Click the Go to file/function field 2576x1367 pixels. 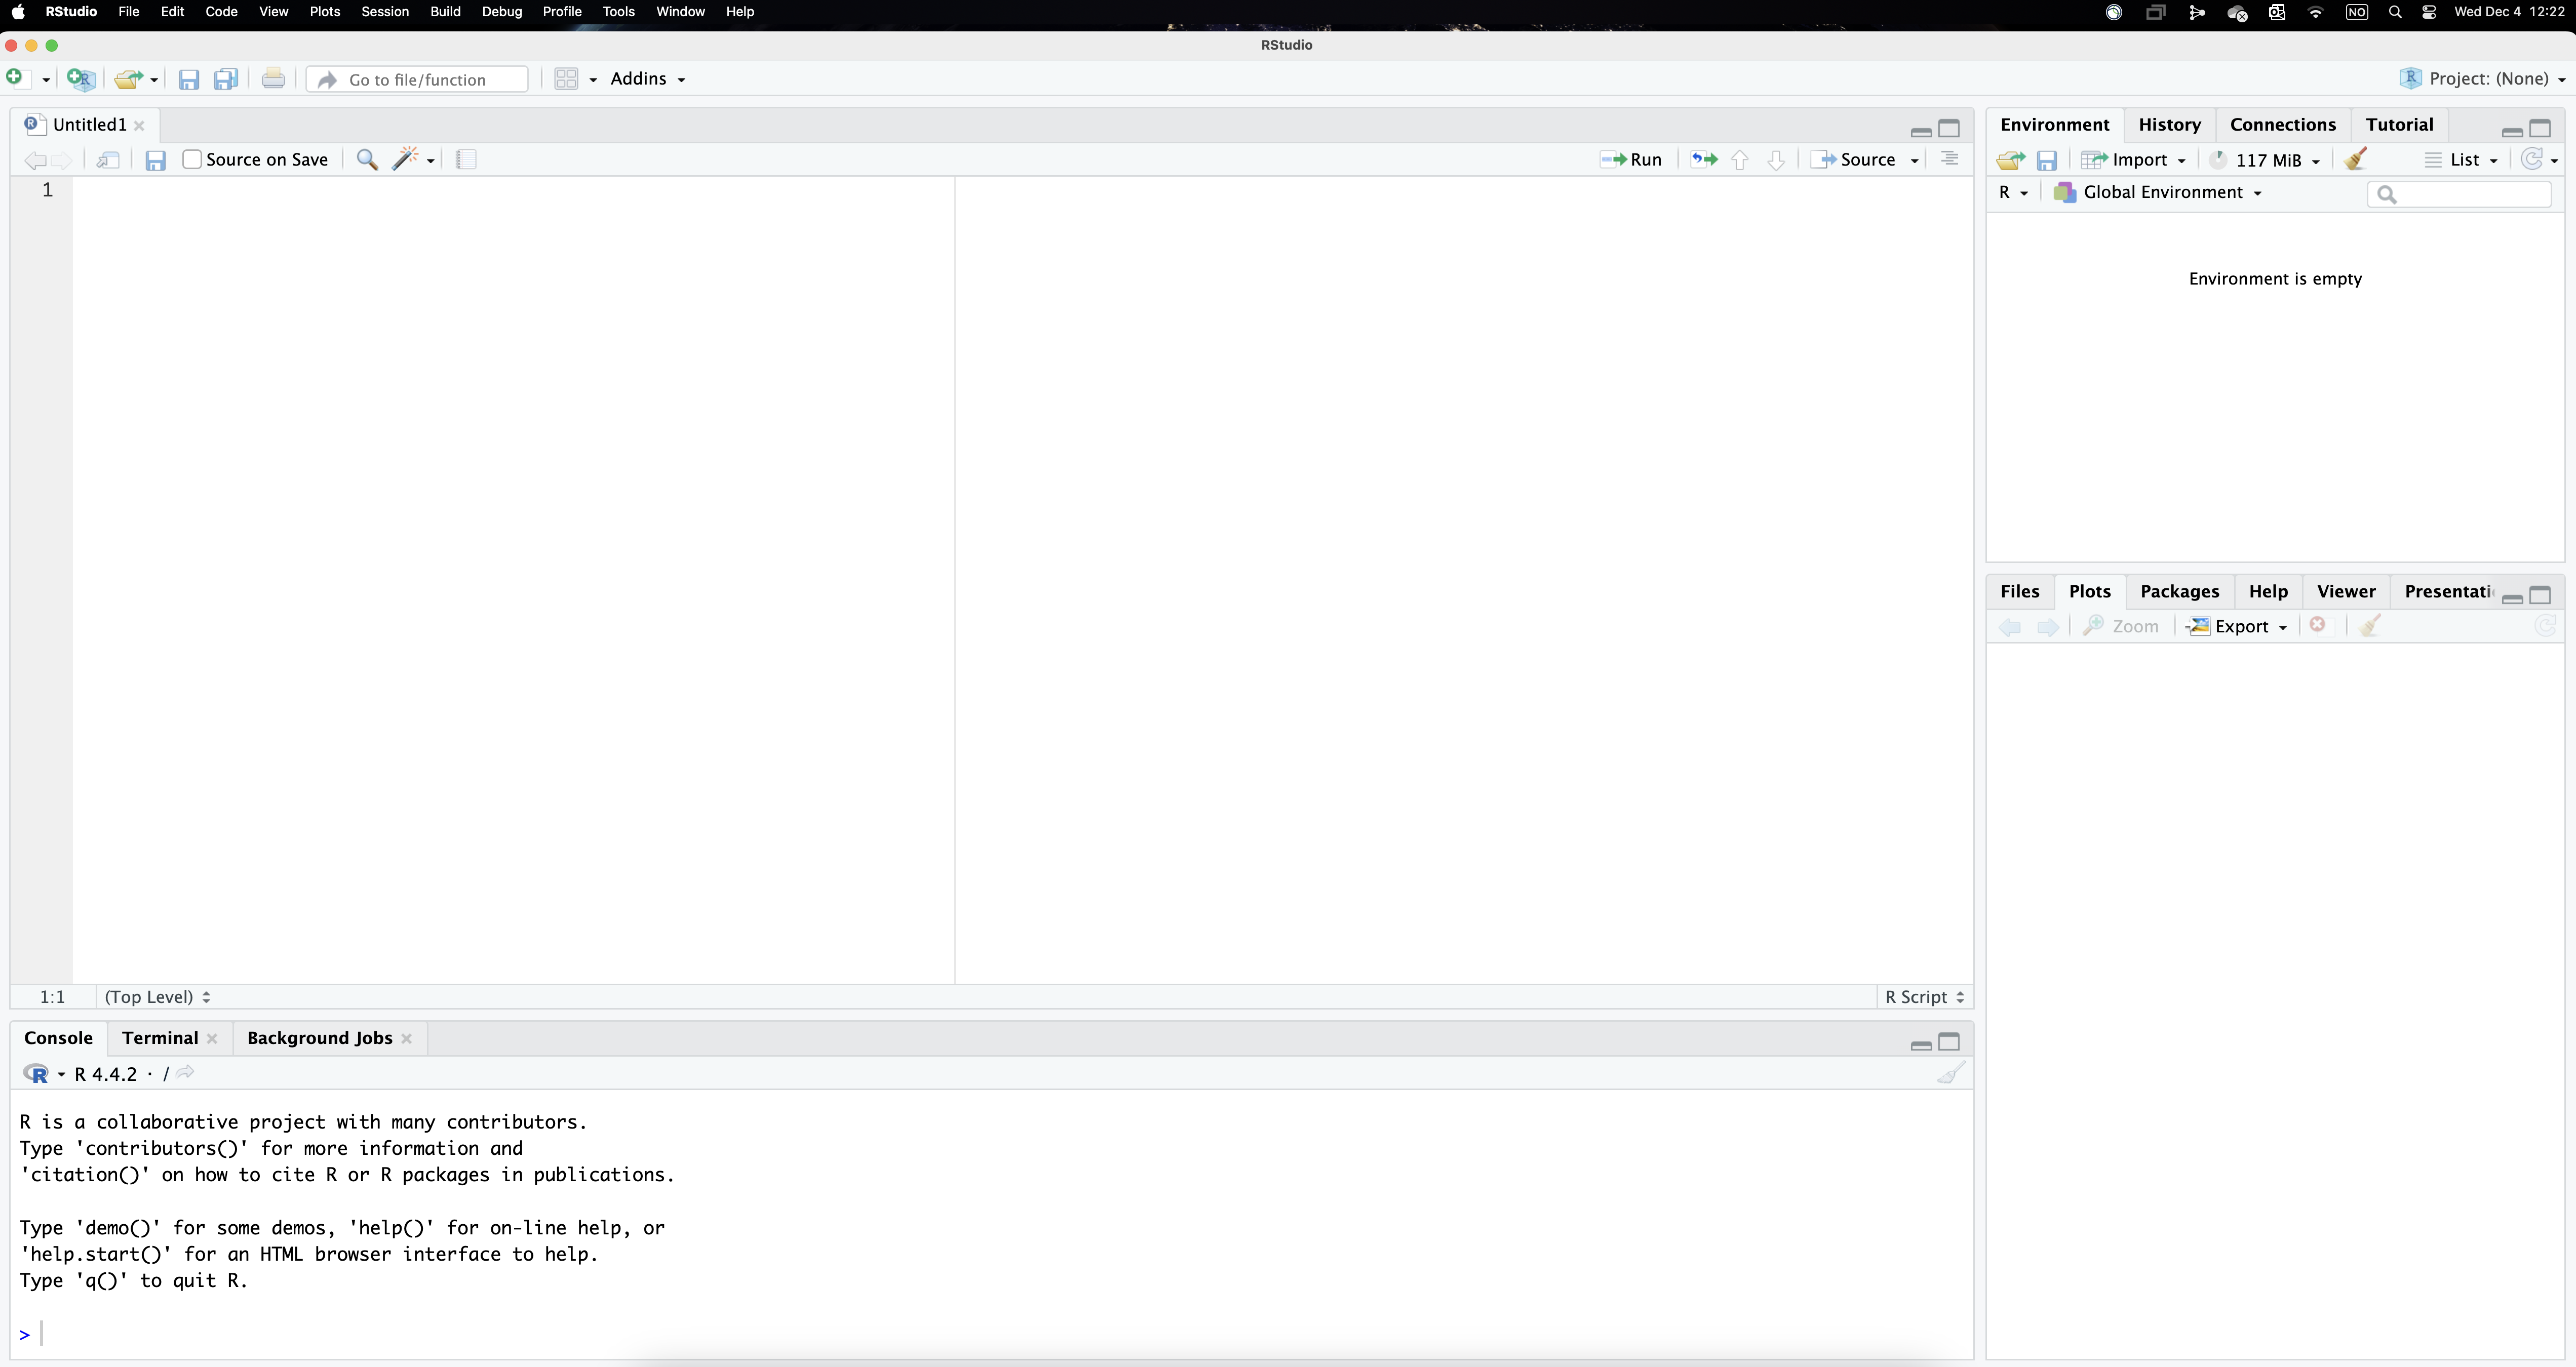(417, 80)
